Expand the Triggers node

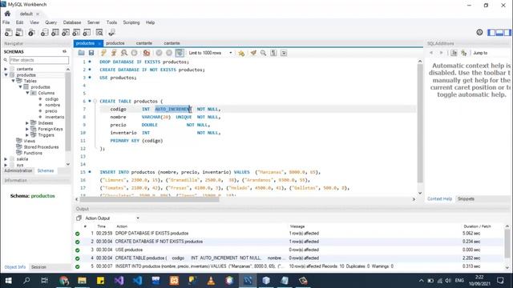point(27,135)
